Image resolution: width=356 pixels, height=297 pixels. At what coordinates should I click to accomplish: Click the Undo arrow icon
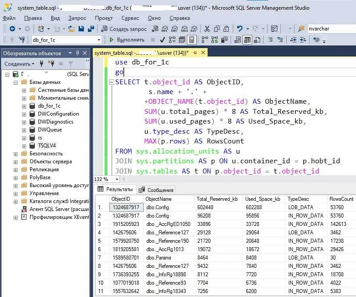click(240, 29)
